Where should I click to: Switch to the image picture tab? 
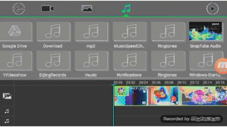87,8
